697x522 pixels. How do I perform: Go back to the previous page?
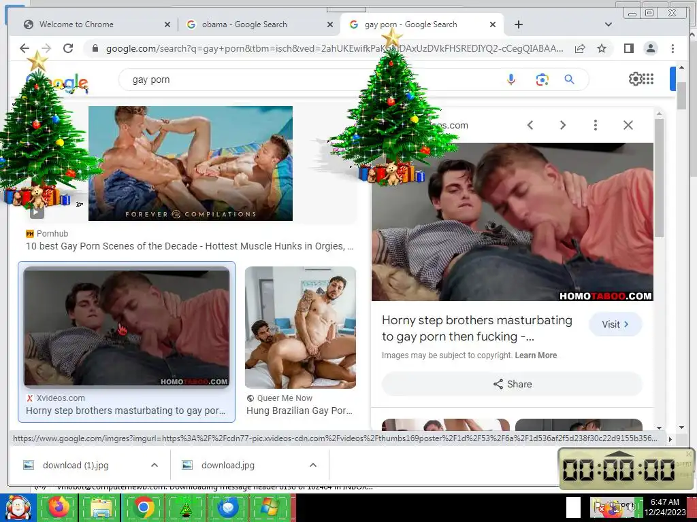click(x=25, y=48)
